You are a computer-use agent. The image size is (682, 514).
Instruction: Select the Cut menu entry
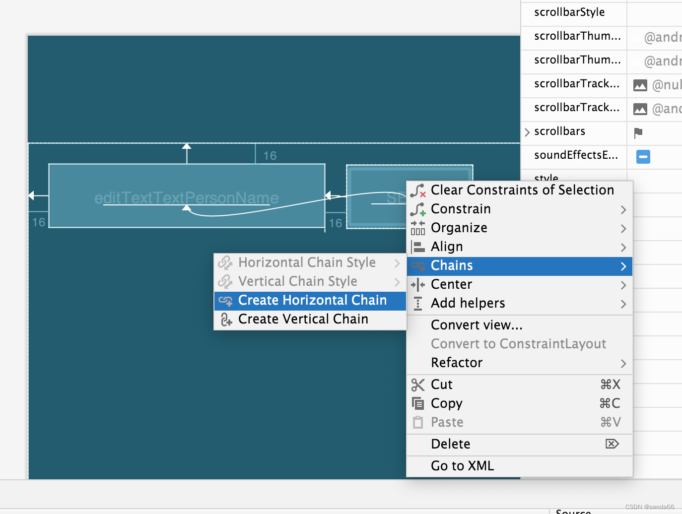click(520, 385)
